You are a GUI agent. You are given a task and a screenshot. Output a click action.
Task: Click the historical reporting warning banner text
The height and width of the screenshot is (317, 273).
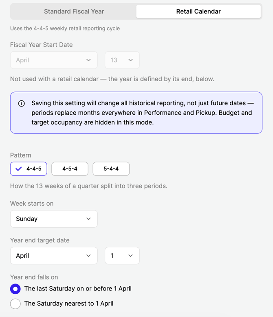click(142, 113)
